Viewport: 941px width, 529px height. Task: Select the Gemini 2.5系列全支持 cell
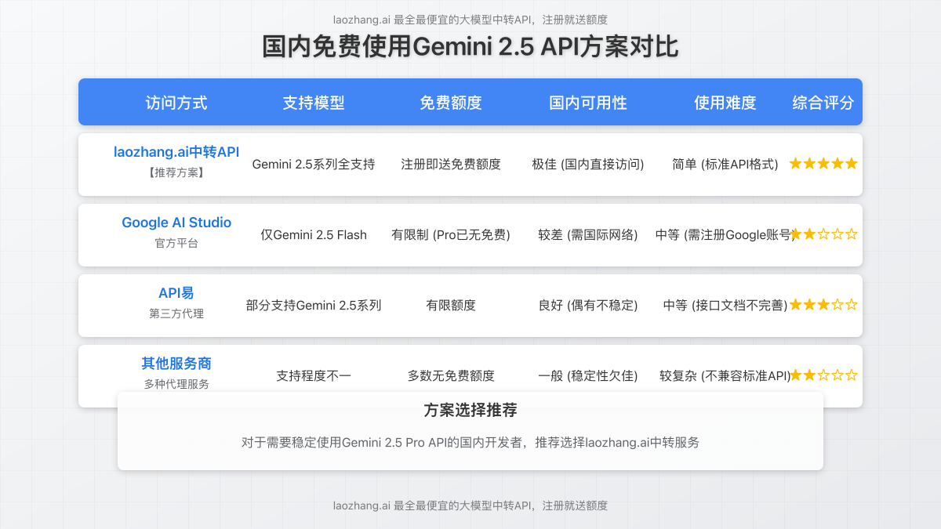pos(314,165)
